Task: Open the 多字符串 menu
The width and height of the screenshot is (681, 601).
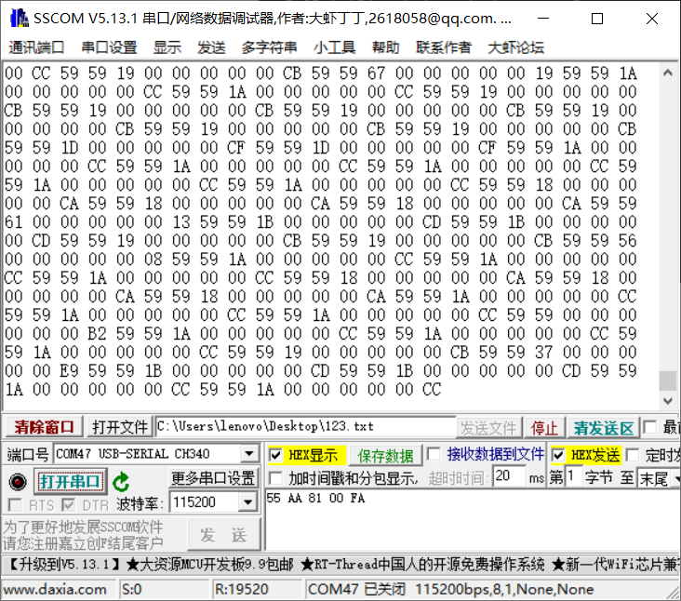Action: pyautogui.click(x=269, y=47)
